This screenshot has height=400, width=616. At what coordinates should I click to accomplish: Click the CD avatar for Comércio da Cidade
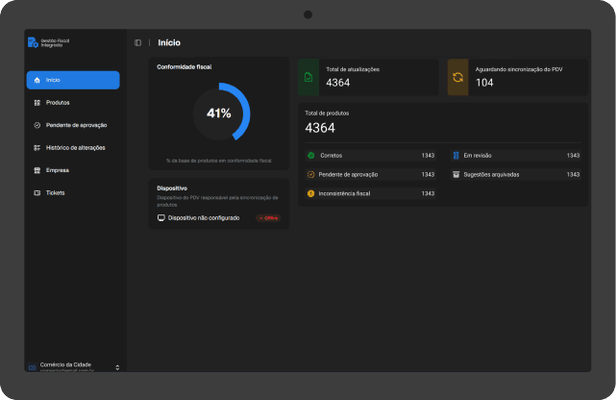[x=33, y=367]
